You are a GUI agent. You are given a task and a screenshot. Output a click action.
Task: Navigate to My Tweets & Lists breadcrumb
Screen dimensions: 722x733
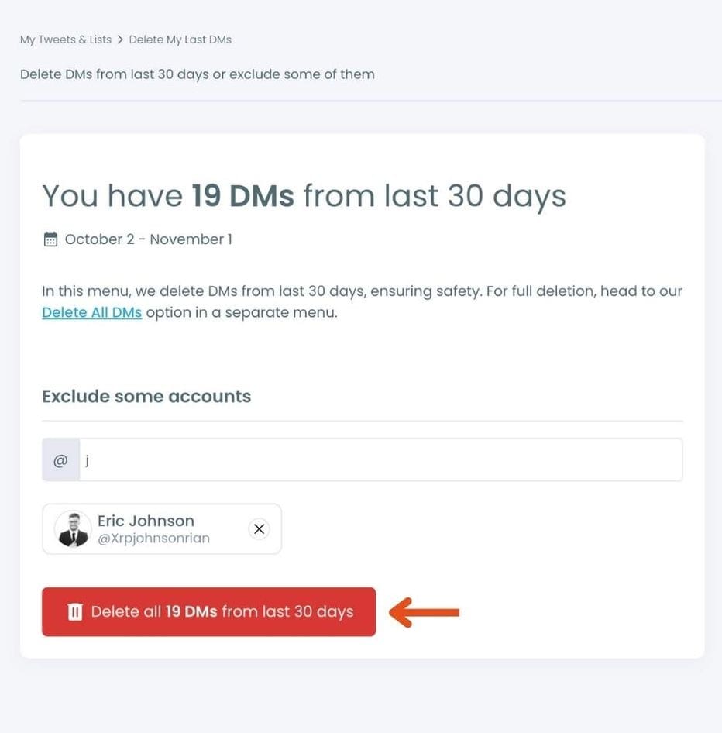coord(65,39)
